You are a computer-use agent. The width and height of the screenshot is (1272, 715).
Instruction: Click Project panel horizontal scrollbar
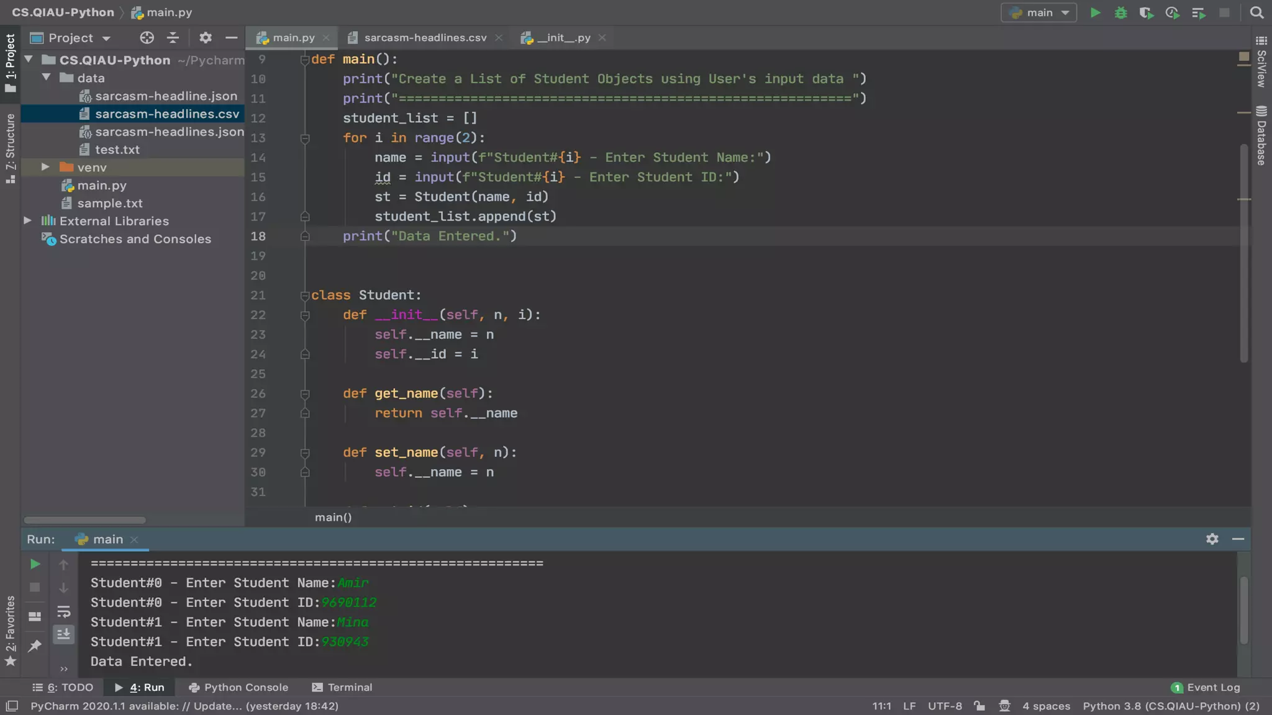click(x=84, y=520)
